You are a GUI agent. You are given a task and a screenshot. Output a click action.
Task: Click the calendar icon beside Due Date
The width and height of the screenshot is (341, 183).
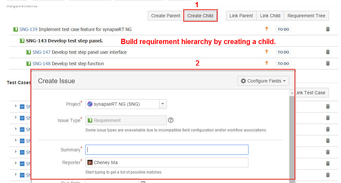click(x=143, y=182)
